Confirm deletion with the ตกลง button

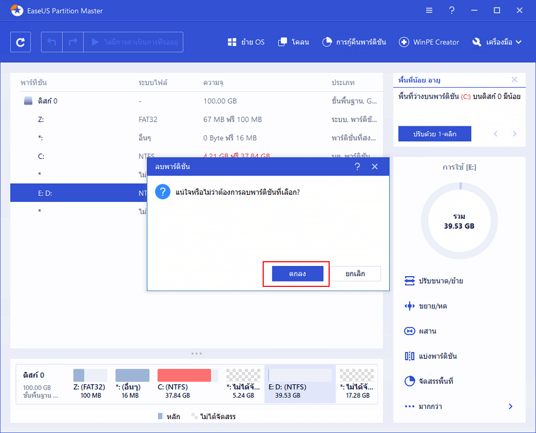click(297, 274)
